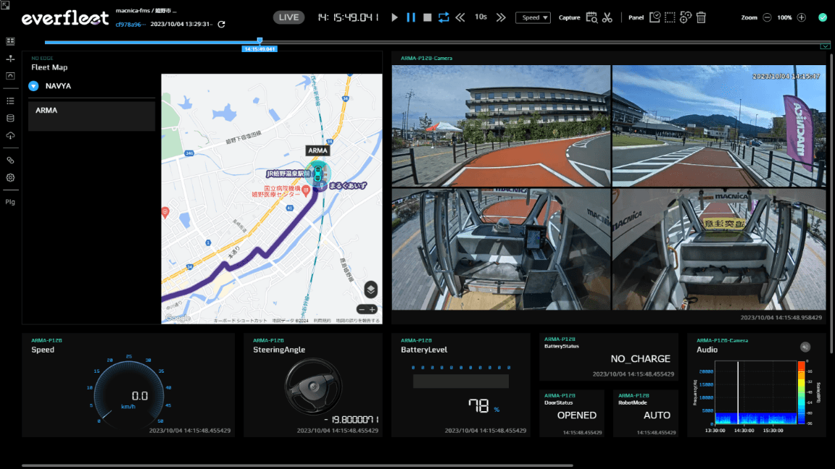Open the database icon in left sidebar

10,118
